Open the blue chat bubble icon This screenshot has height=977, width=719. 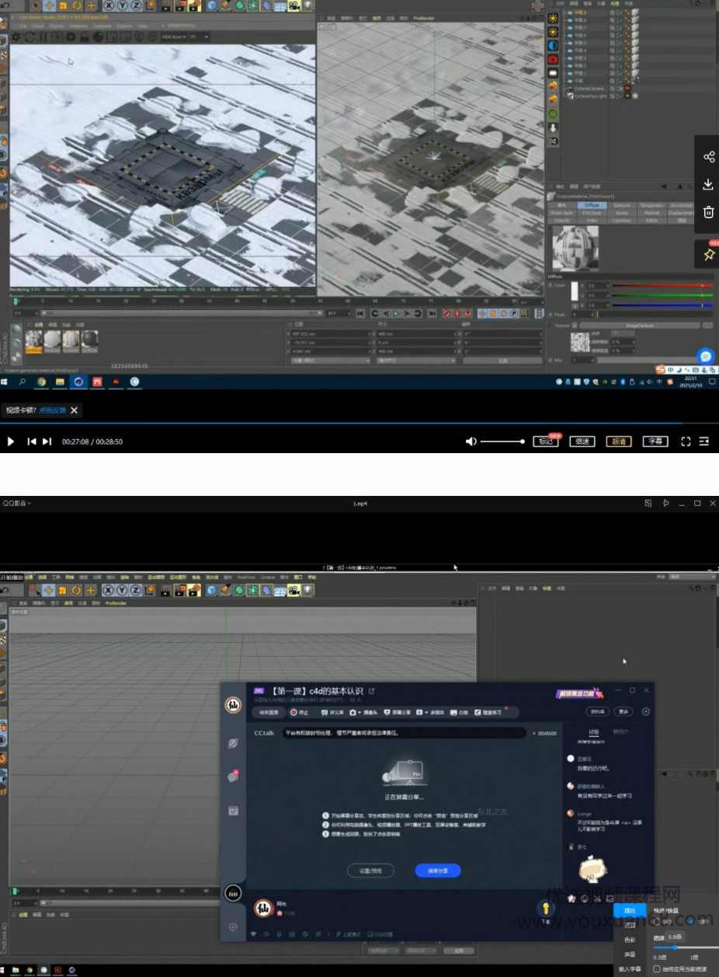[x=704, y=356]
